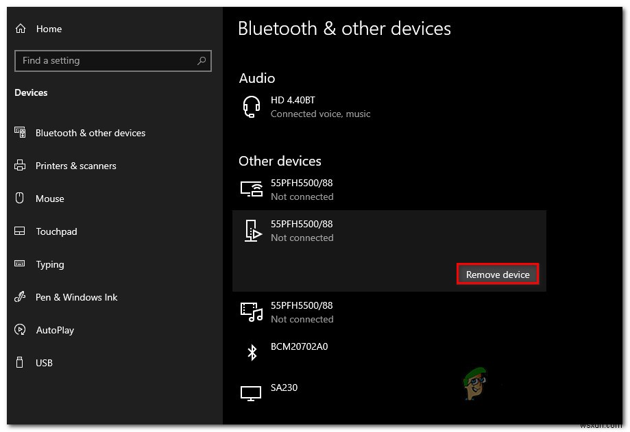Select the BCM20702A0 device entry
This screenshot has width=630, height=432.
tap(300, 346)
